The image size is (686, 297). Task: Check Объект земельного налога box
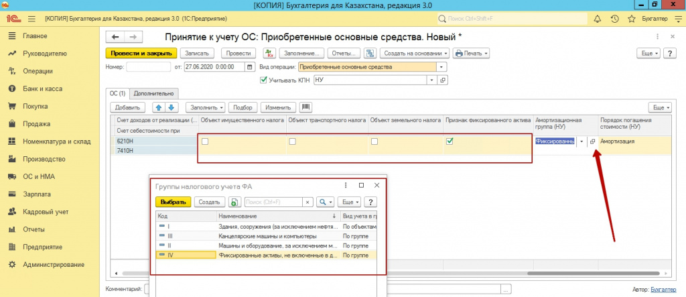[x=374, y=141]
